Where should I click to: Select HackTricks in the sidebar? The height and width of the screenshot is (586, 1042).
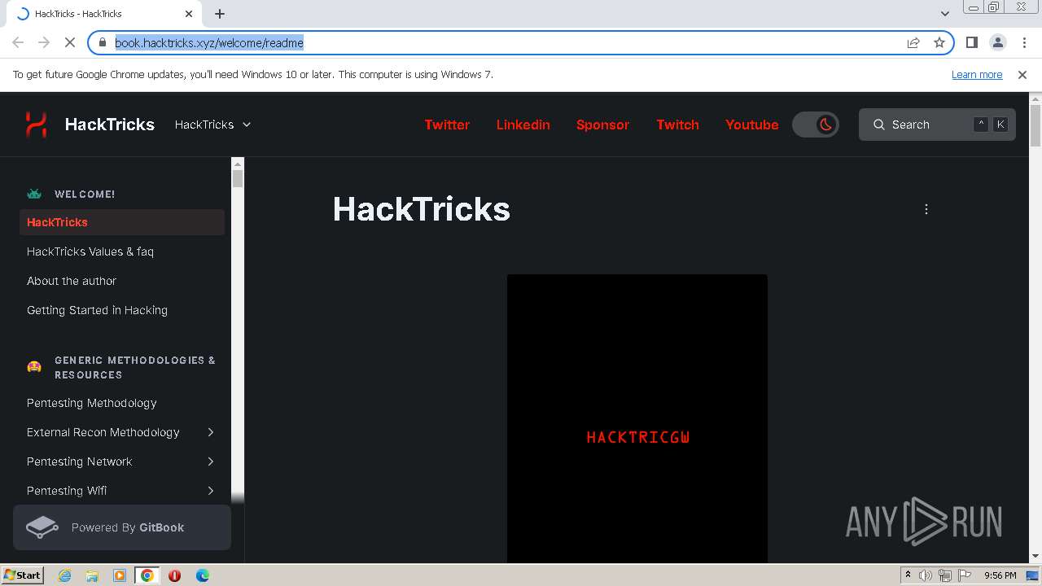[122, 222]
